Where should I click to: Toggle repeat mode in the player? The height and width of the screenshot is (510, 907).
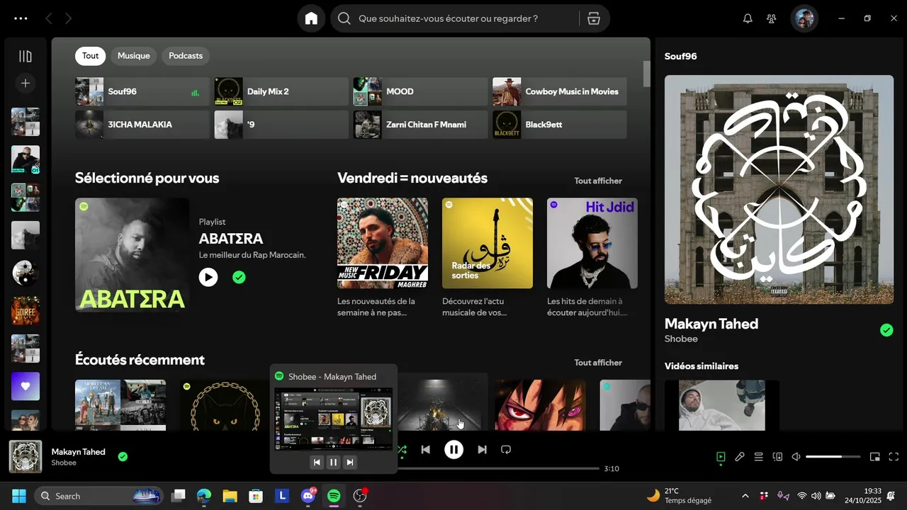(x=506, y=450)
